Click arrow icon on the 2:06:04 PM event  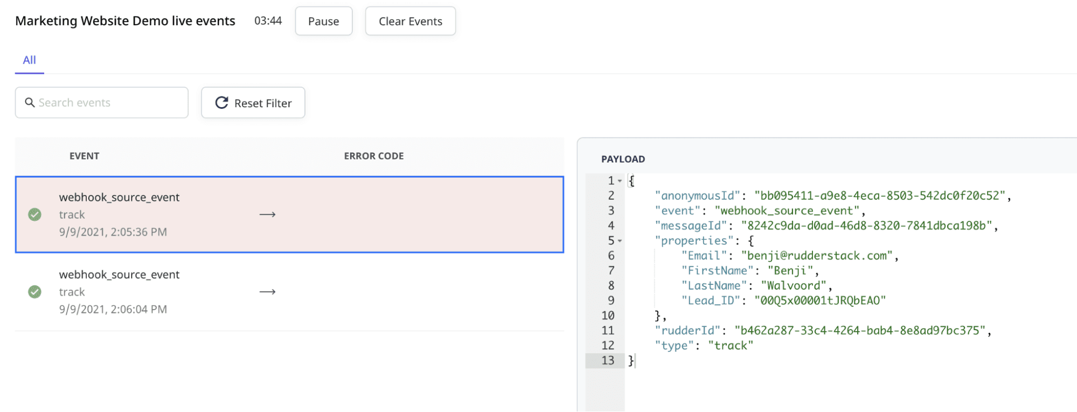pos(267,292)
